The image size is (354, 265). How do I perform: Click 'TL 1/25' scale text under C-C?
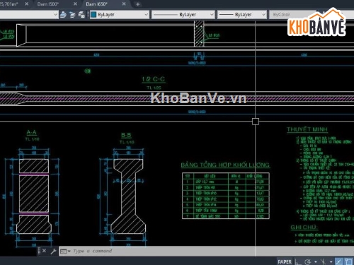click(x=154, y=88)
